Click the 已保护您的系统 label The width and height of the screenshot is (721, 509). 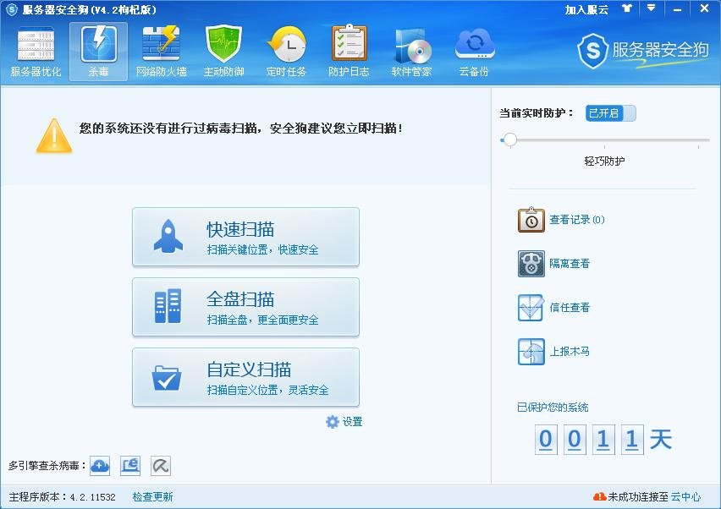553,408
